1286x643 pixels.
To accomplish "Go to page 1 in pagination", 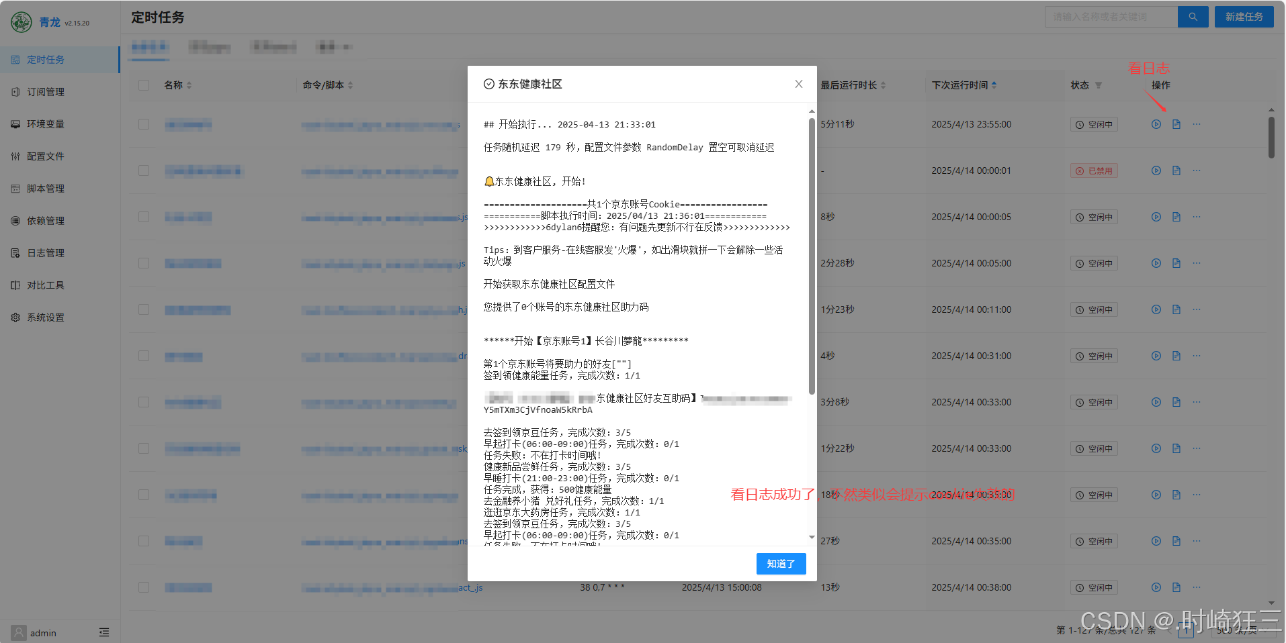I will 1187,630.
